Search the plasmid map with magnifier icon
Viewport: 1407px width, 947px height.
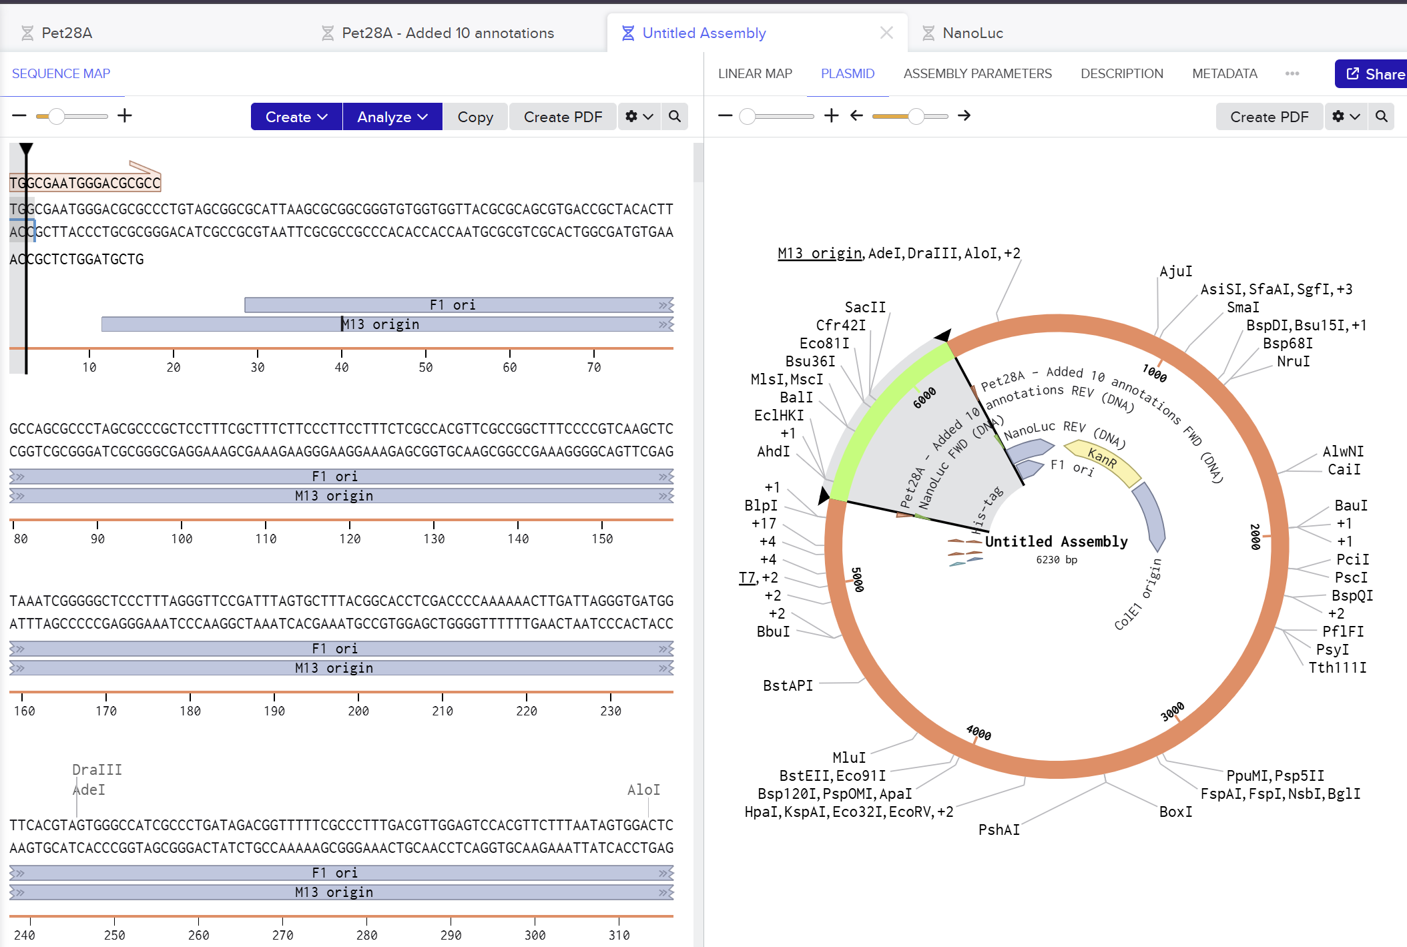pyautogui.click(x=1382, y=117)
